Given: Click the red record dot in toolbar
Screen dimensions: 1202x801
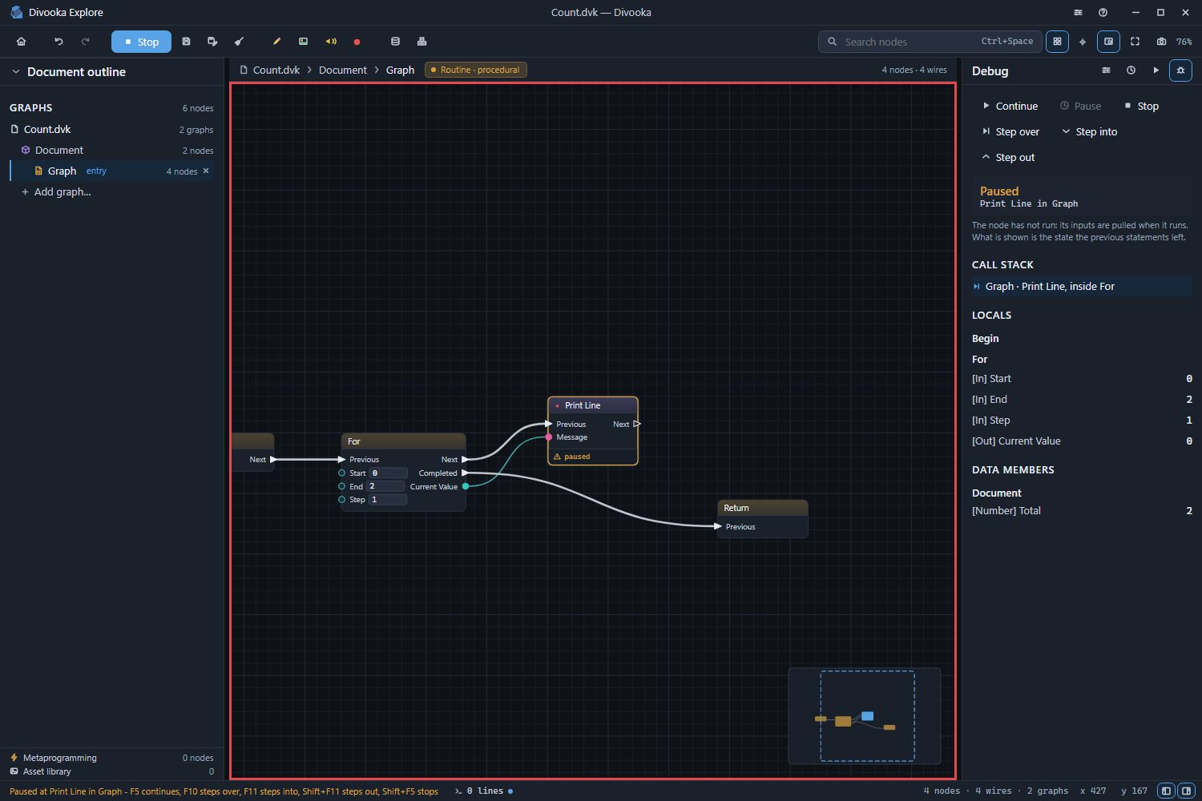Looking at the screenshot, I should [x=357, y=42].
